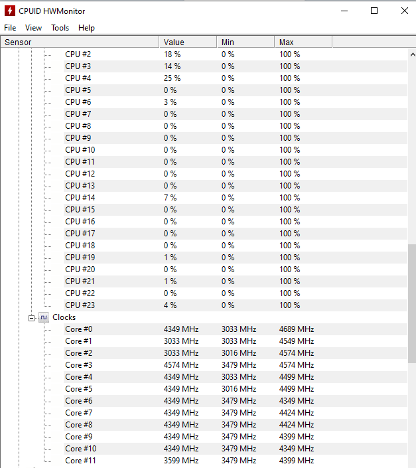Select the Core #10 clock row
Image resolution: width=416 pixels, height=468 pixels.
tap(236, 449)
